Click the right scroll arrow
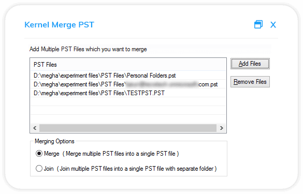 click(222, 128)
